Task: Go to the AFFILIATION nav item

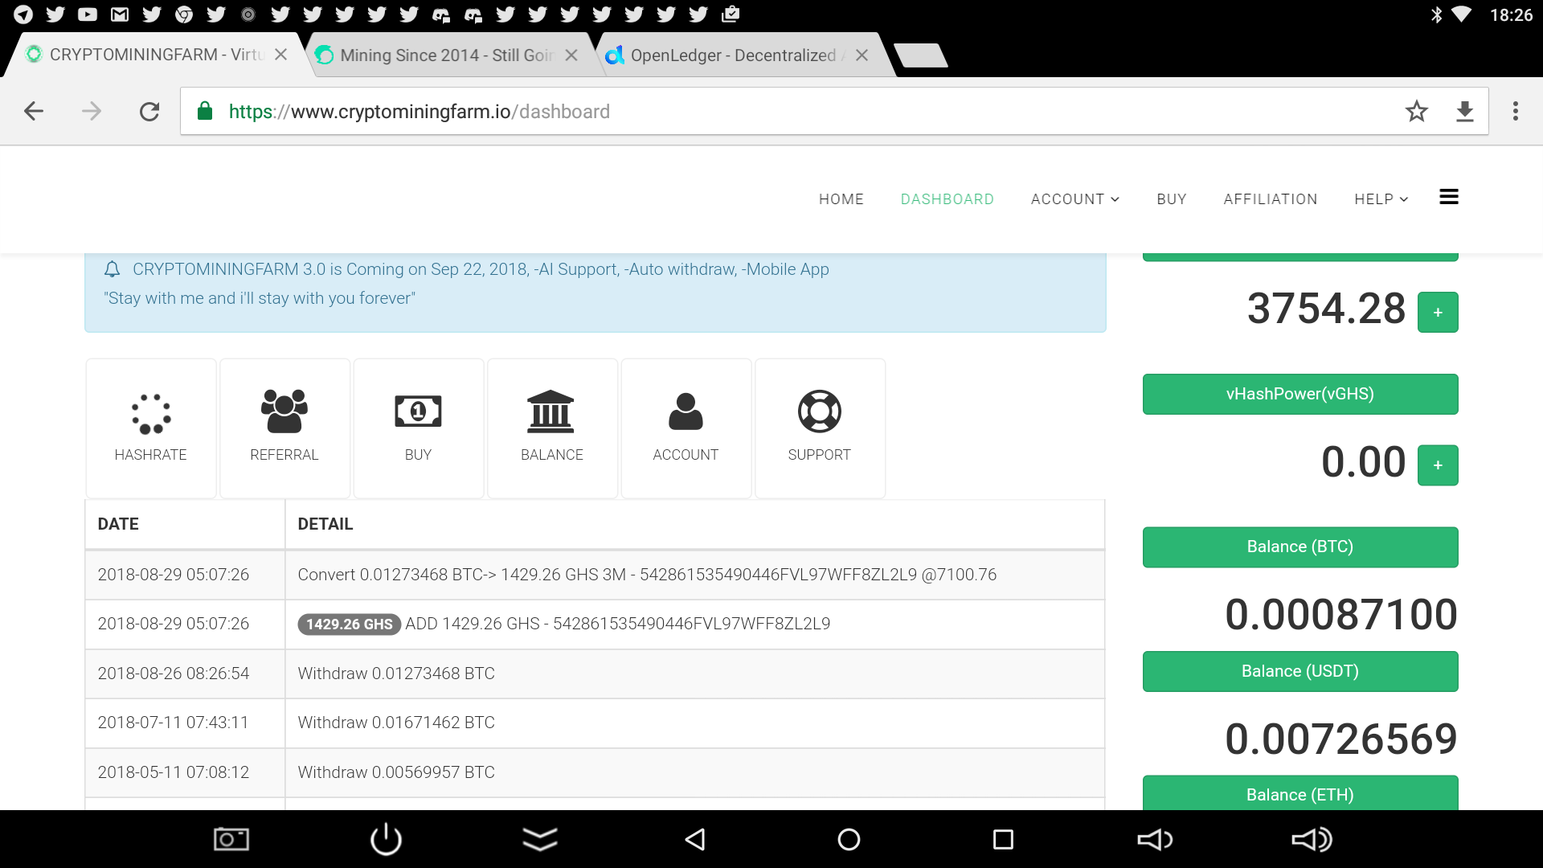Action: pyautogui.click(x=1270, y=199)
